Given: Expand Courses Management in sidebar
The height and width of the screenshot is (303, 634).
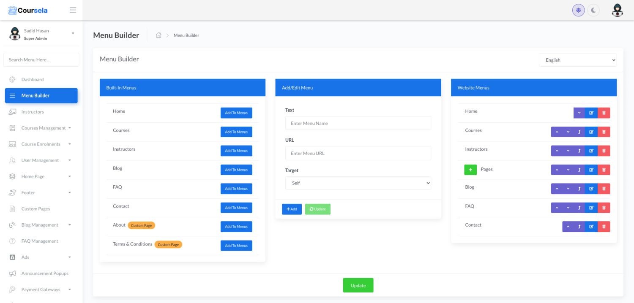Looking at the screenshot, I should tap(44, 128).
